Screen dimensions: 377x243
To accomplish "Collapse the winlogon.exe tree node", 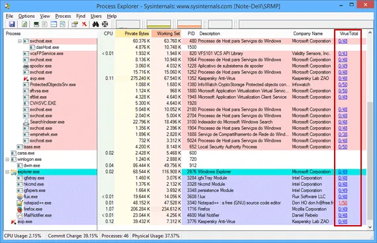I will pyautogui.click(x=7, y=160).
